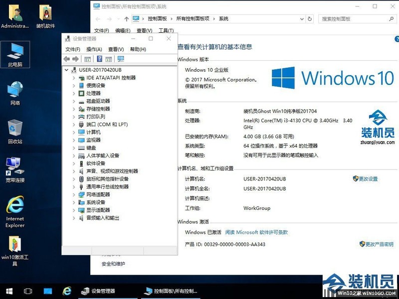Select the 打印队列 tree item
This screenshot has height=299, width=399.
coord(96,117)
